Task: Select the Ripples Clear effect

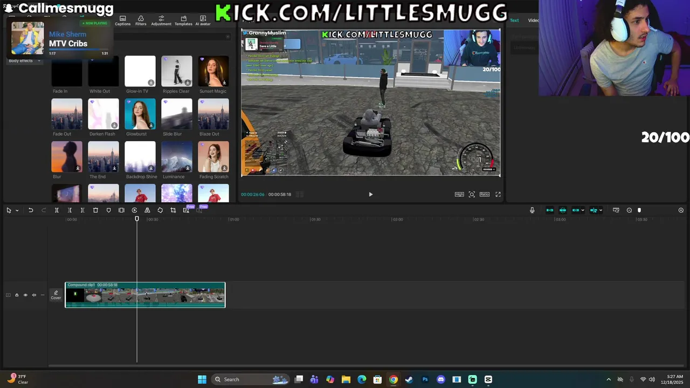Action: point(177,71)
